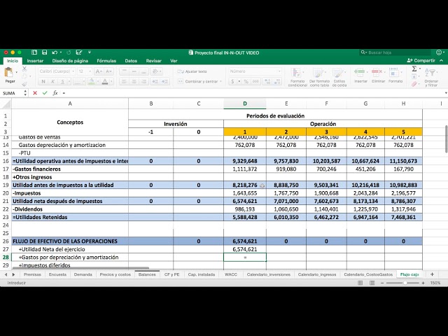Click Dar formato como tabla icon
448x336 pixels.
pyautogui.click(x=318, y=73)
